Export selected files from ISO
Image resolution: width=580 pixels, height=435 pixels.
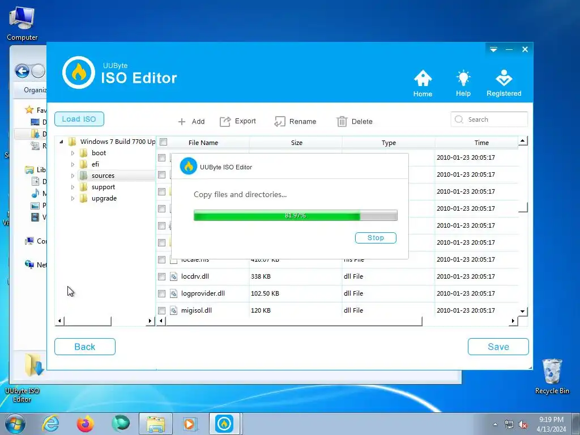(x=238, y=121)
